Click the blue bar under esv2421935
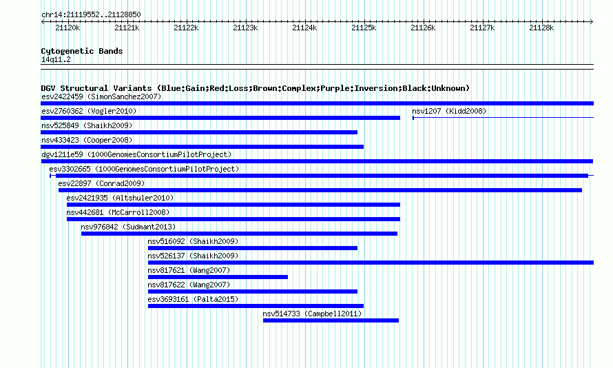 point(233,205)
